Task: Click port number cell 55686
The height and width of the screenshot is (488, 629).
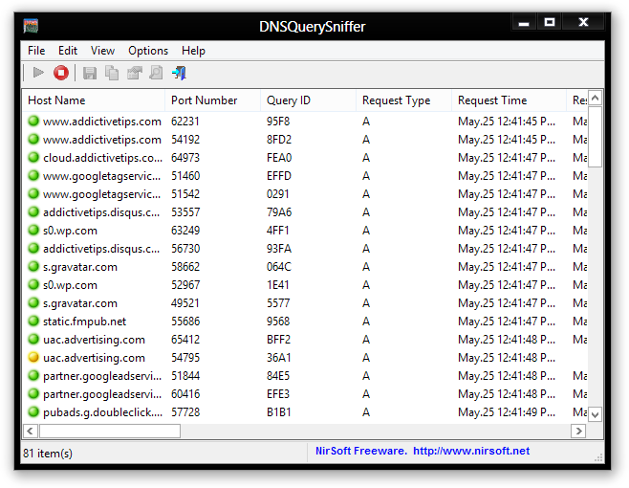Action: (185, 322)
